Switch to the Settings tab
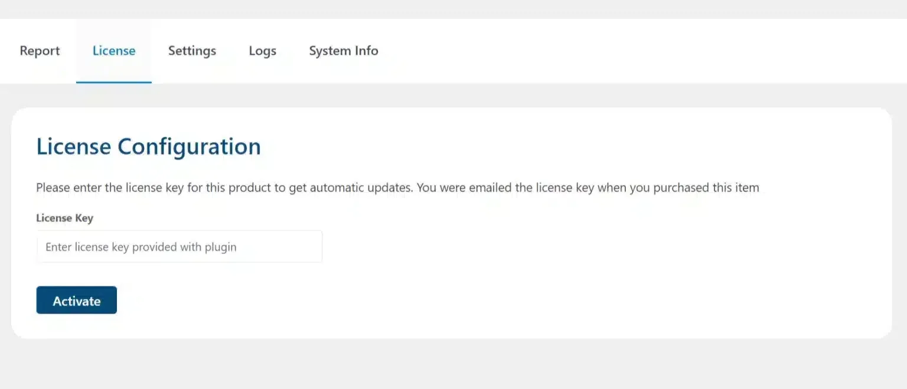The height and width of the screenshot is (389, 907). click(192, 51)
